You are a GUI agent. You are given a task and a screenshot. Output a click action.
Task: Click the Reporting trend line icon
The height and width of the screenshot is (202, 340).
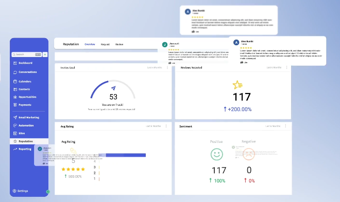coord(15,149)
